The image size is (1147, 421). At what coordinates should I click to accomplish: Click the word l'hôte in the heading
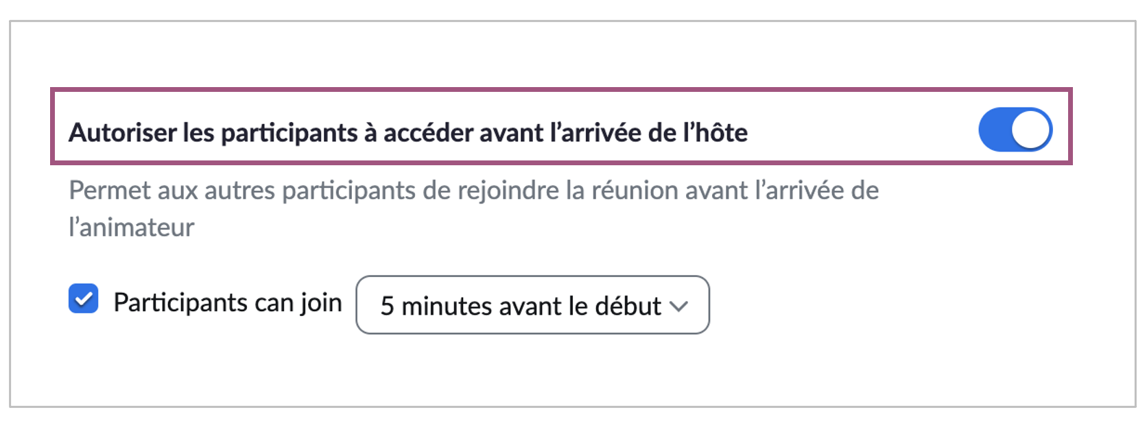[715, 132]
